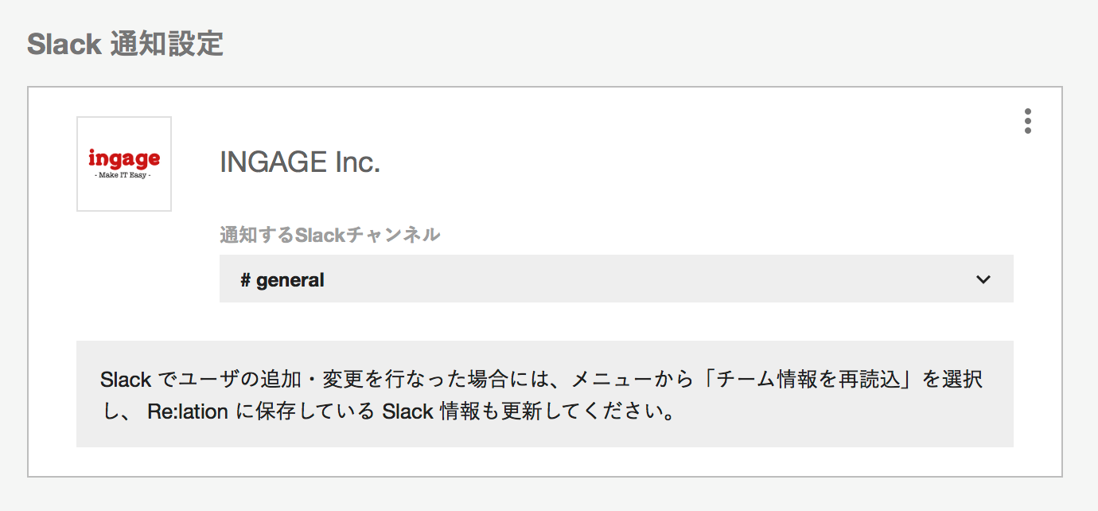Image resolution: width=1098 pixels, height=511 pixels.
Task: Select the INGAGE Inc. team name
Action: point(300,163)
